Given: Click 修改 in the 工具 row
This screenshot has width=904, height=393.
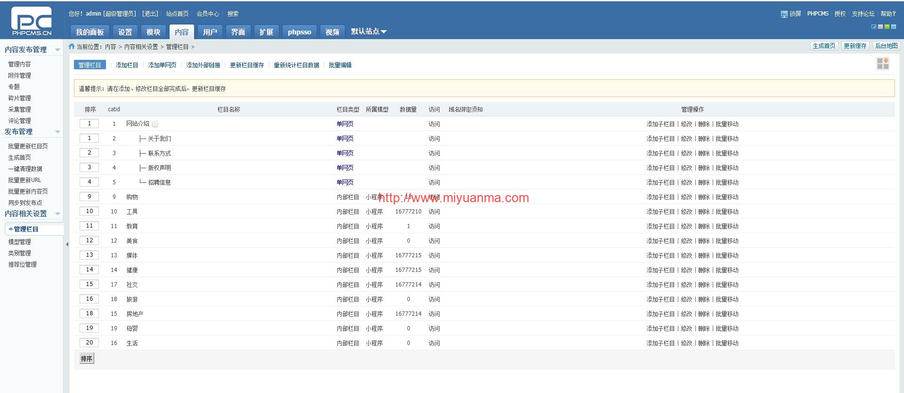Looking at the screenshot, I should click(x=686, y=212).
